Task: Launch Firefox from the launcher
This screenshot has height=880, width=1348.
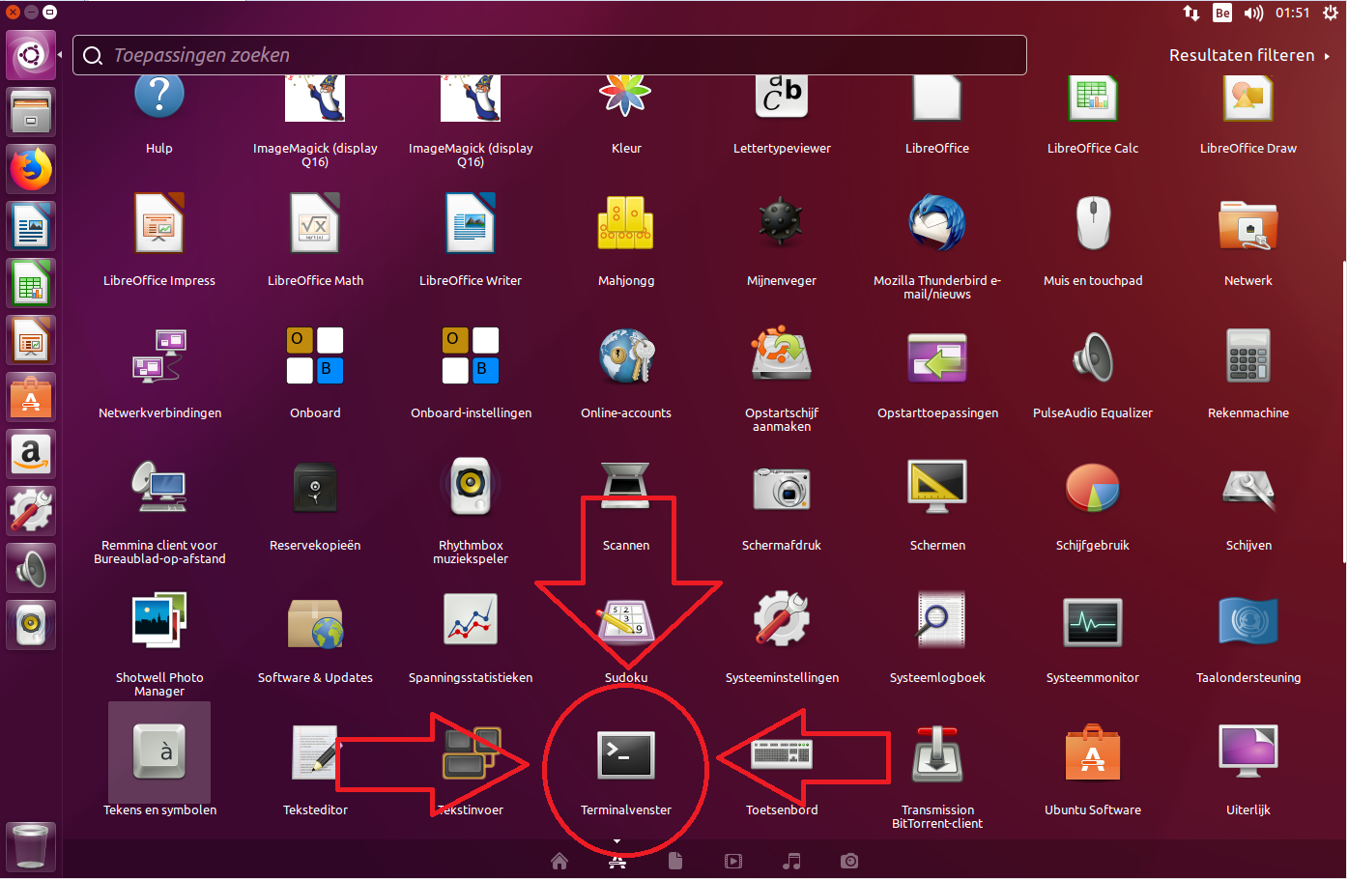Action: 31,169
